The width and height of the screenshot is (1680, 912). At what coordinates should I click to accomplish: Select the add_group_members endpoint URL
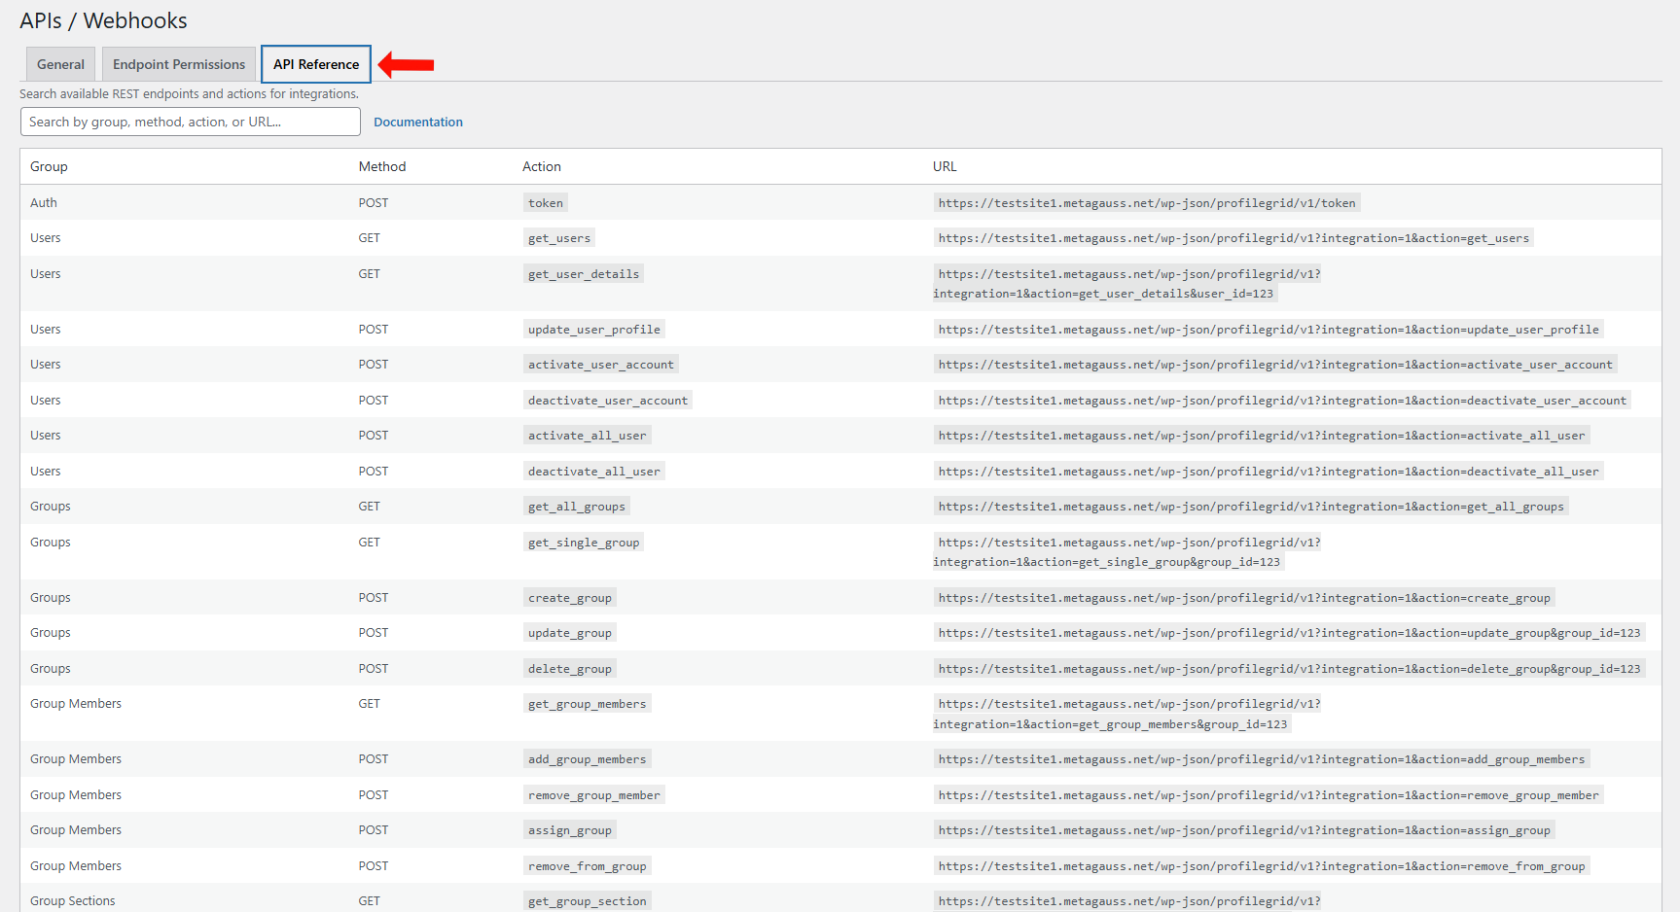(x=1261, y=759)
